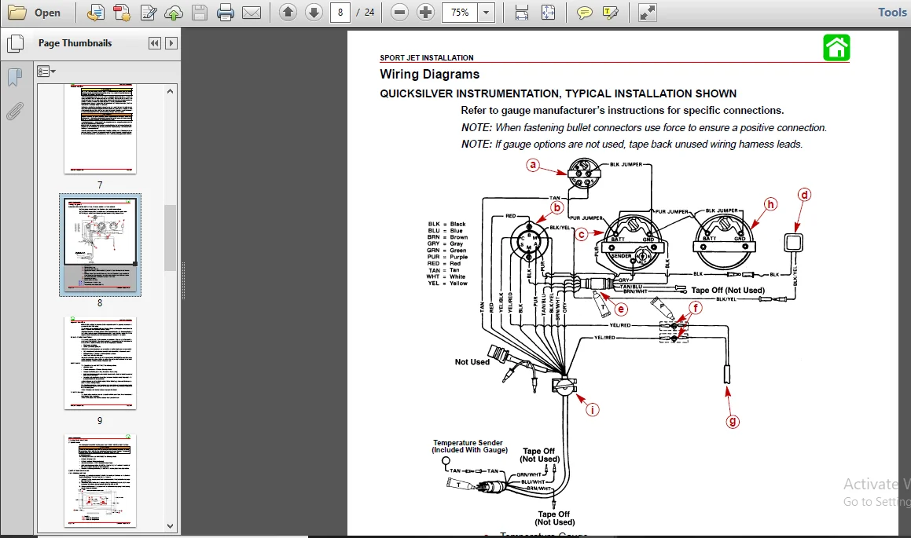Open the thumbnails options menu dropdown
The image size is (911, 538).
[46, 71]
